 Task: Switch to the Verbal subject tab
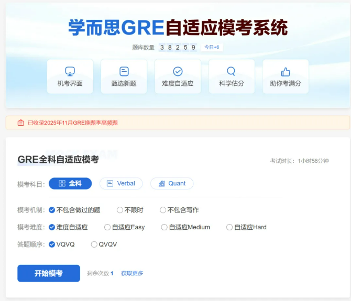pos(121,184)
